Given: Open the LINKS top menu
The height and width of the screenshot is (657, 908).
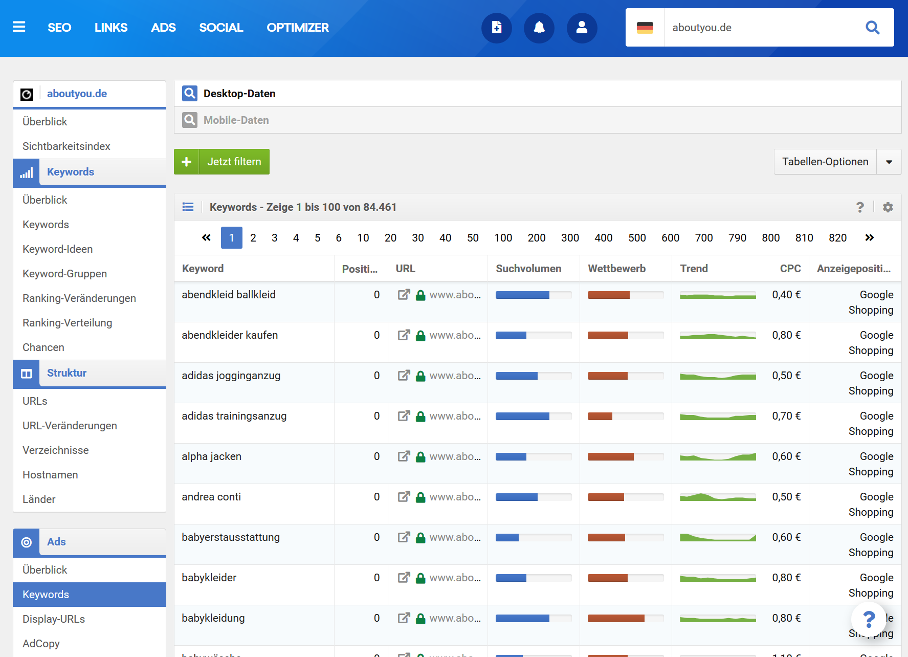Looking at the screenshot, I should tap(111, 28).
